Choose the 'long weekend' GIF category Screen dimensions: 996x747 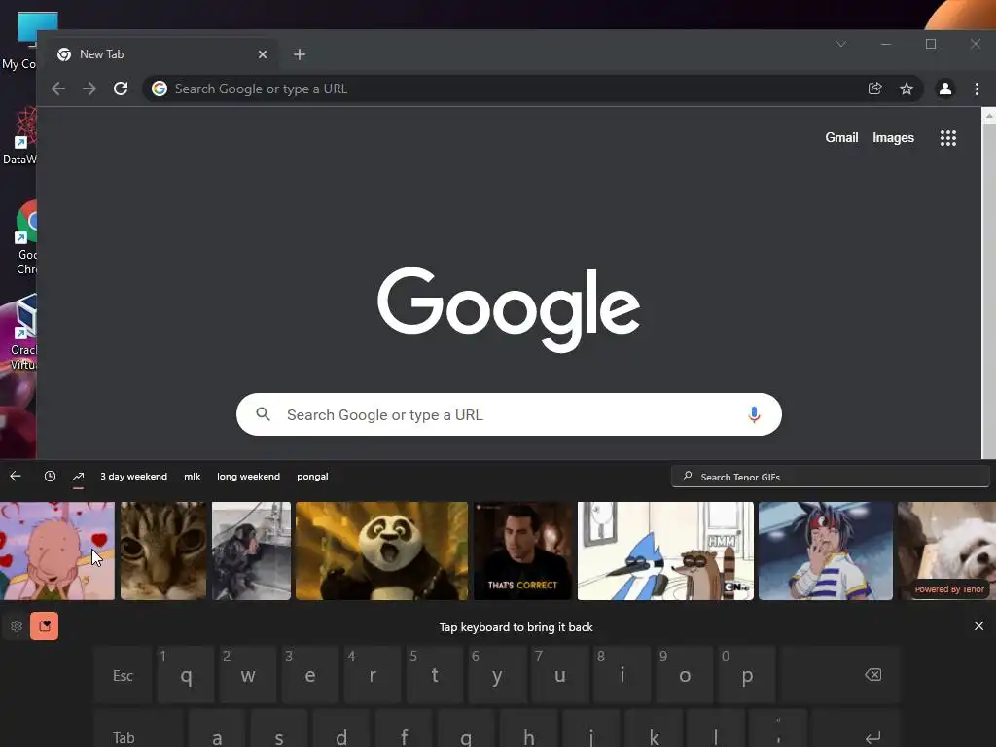point(248,477)
